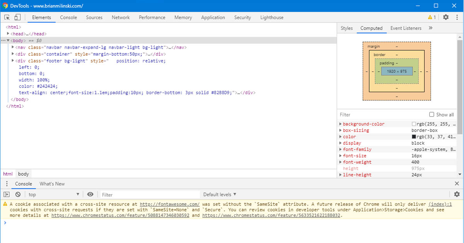Open chromestatus feature 5088147346030592 link

click(x=120, y=215)
